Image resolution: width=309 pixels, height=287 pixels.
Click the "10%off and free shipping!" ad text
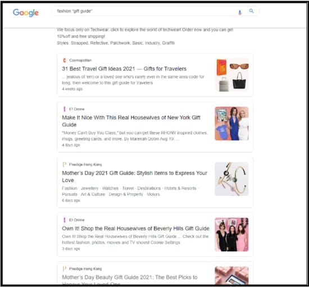tap(81, 37)
